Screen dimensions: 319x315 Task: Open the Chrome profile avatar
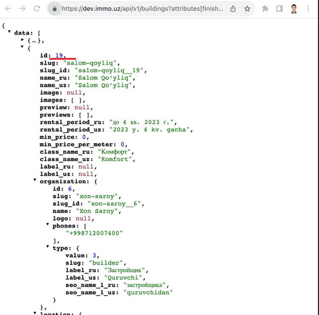294,9
